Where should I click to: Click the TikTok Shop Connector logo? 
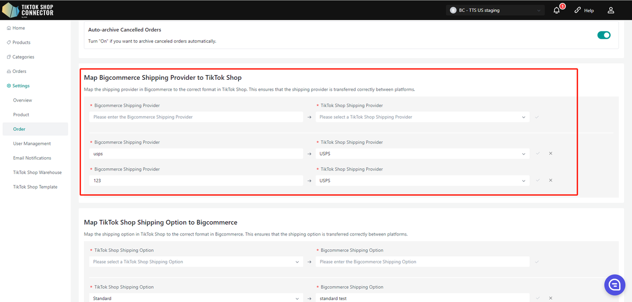coord(28,10)
